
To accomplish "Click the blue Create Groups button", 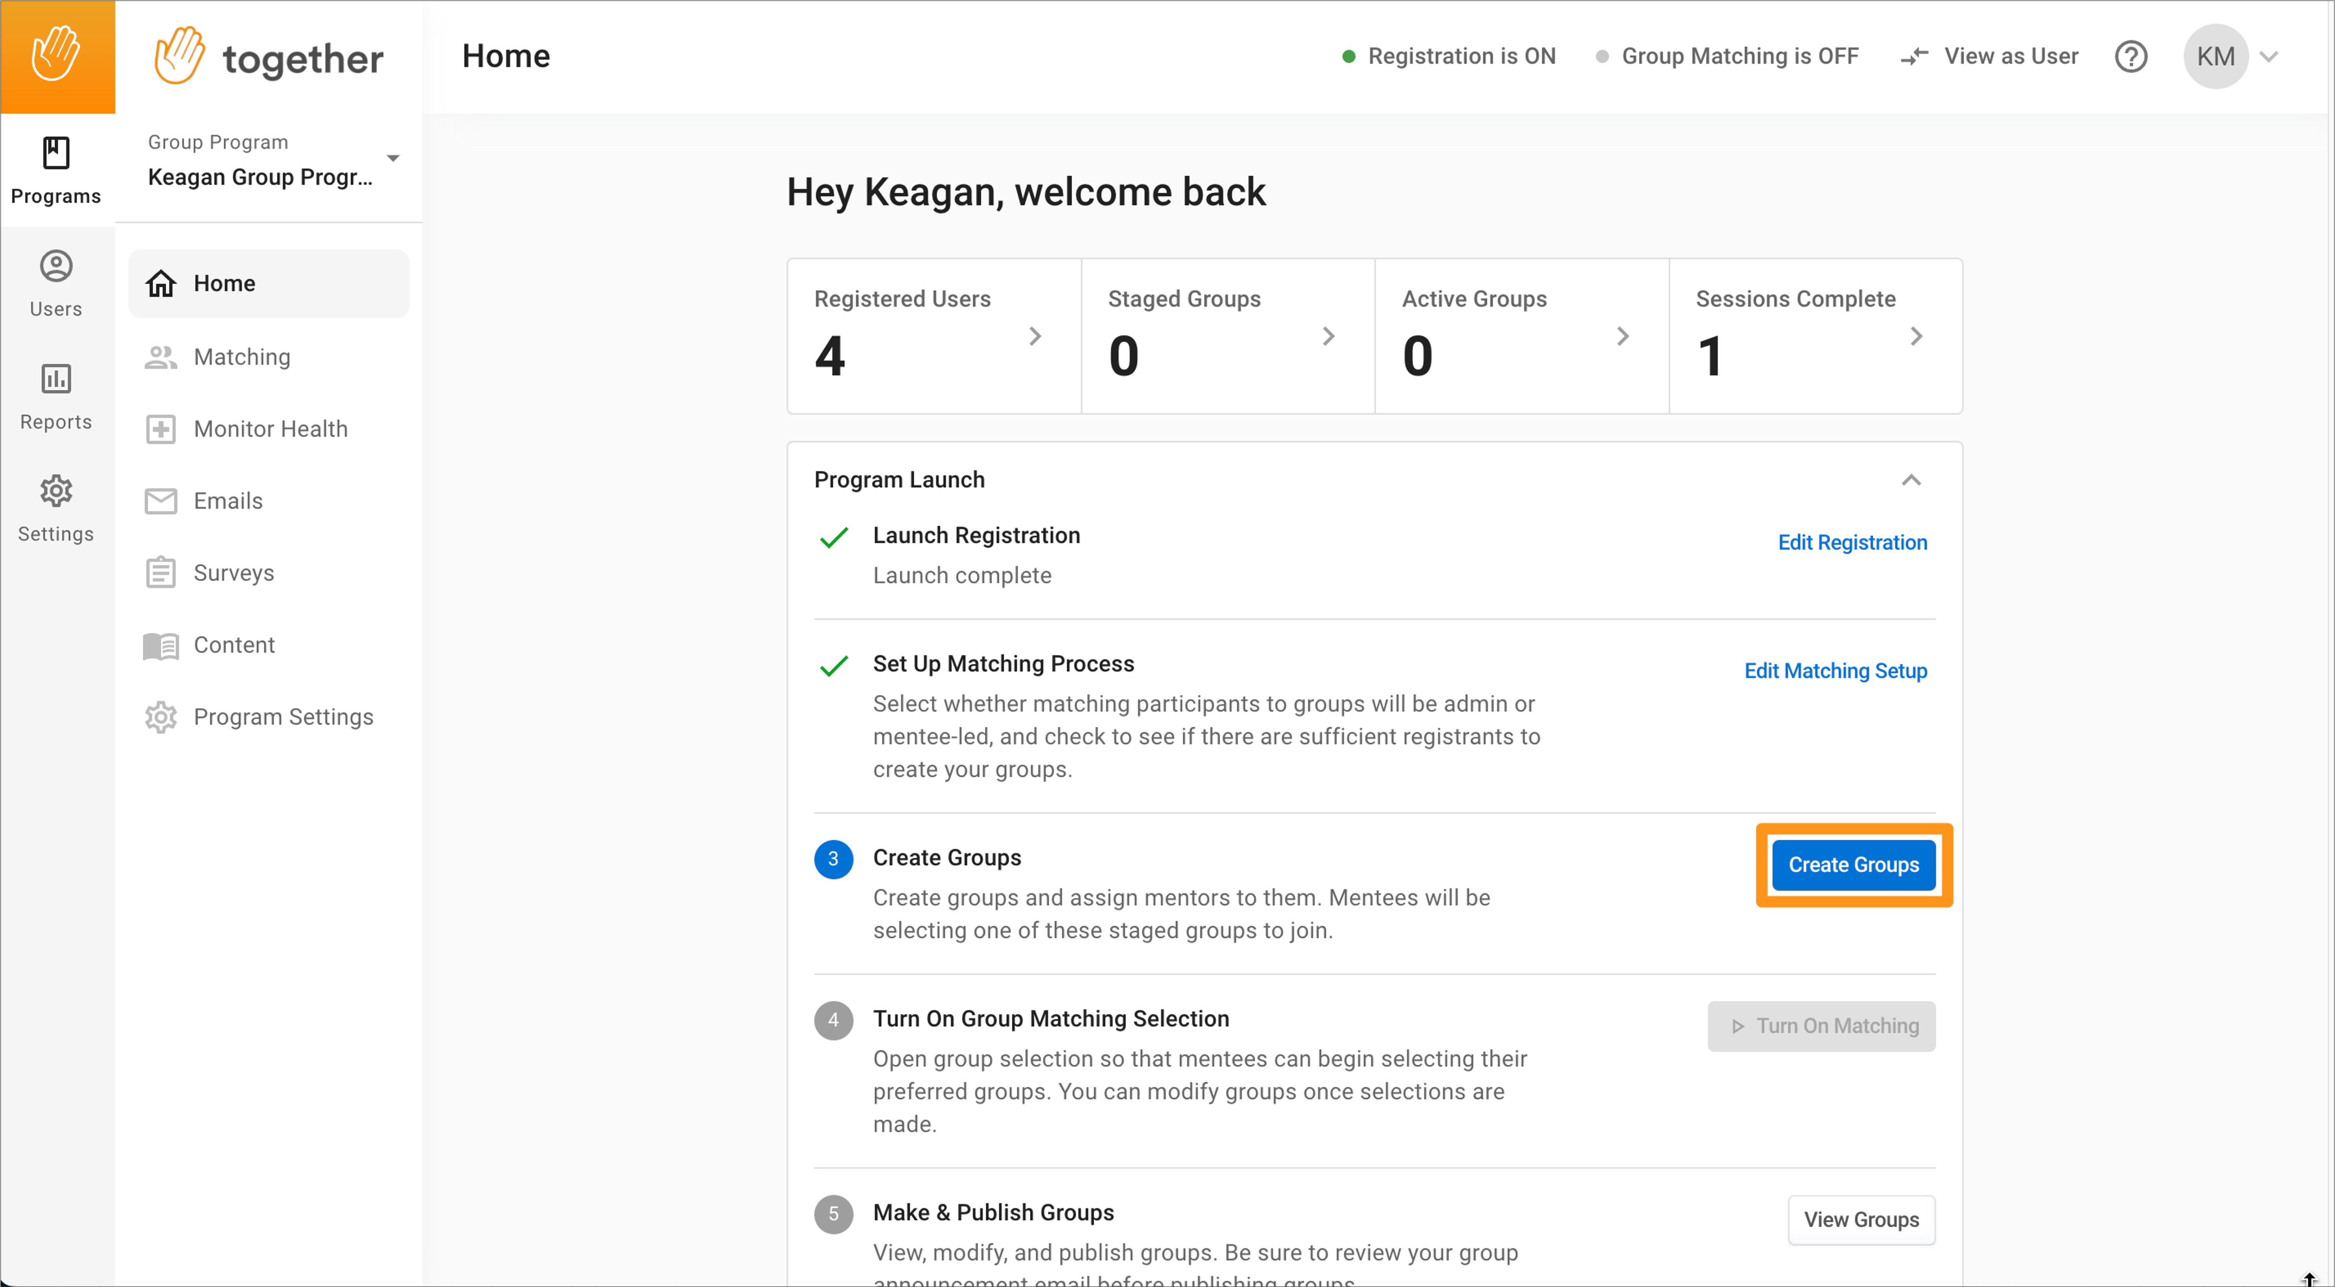I will click(1854, 865).
